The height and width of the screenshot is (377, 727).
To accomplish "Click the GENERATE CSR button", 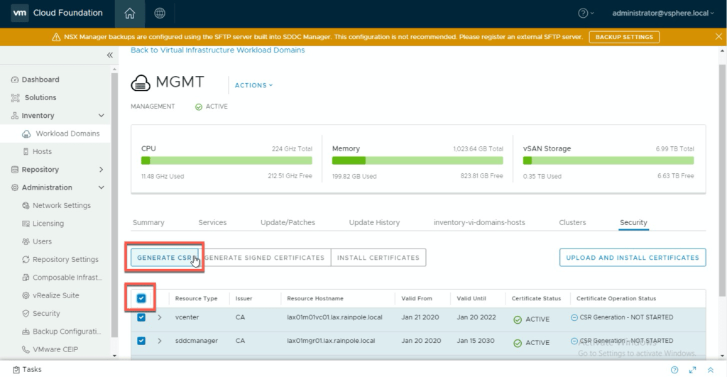I will click(x=165, y=258).
